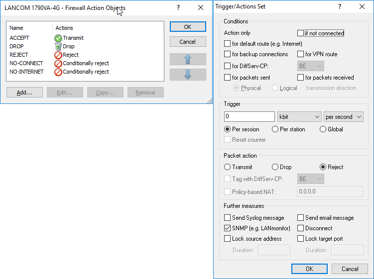Click the trigger value input field
374x279 pixels.
(249, 117)
